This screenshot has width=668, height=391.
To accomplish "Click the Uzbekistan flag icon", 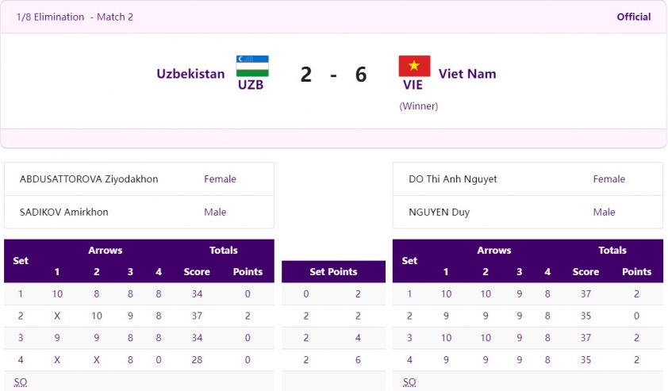I will [252, 66].
